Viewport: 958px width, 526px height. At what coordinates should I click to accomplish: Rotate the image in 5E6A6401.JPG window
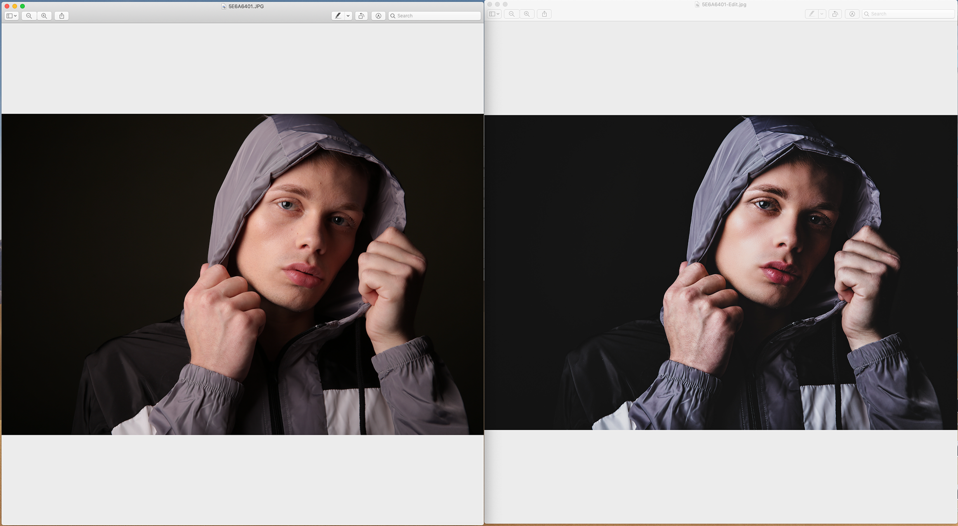tap(361, 16)
